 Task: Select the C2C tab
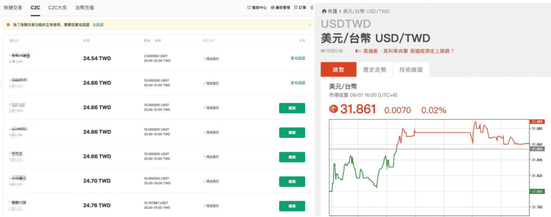[35, 8]
